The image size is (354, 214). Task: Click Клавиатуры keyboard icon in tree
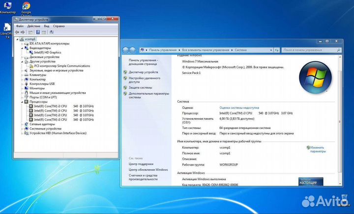pyautogui.click(x=27, y=75)
